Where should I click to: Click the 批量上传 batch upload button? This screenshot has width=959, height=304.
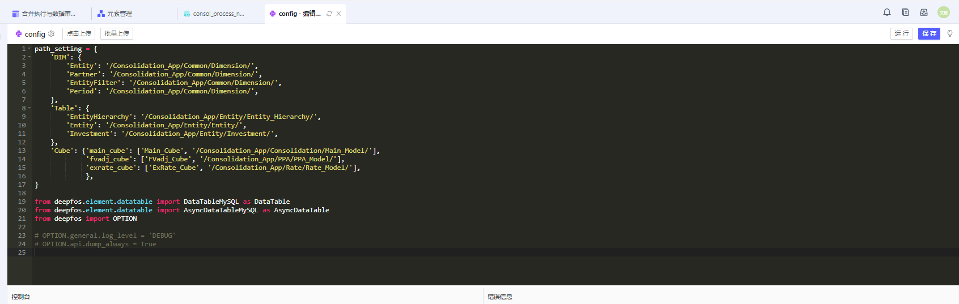pyautogui.click(x=117, y=34)
